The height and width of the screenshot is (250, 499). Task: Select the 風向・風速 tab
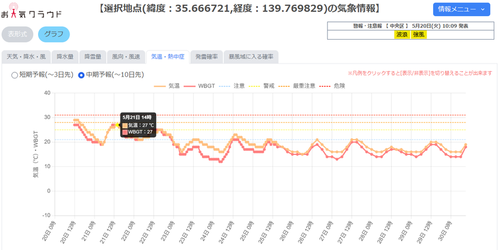tap(126, 57)
